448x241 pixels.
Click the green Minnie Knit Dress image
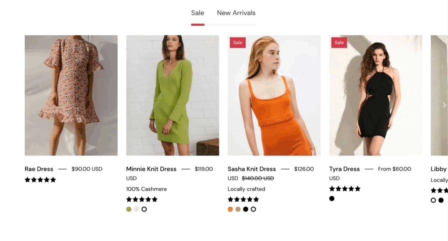point(172,95)
